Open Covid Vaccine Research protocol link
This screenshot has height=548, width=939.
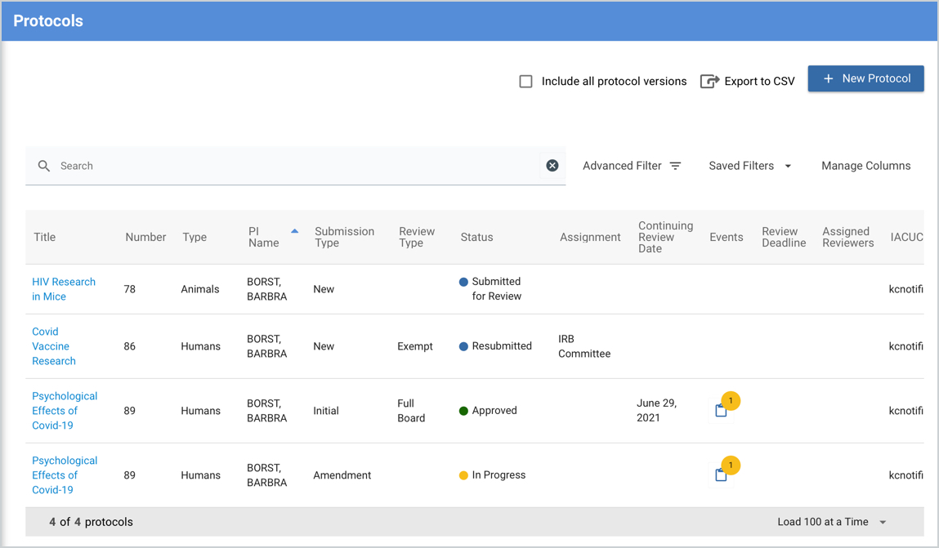[53, 346]
